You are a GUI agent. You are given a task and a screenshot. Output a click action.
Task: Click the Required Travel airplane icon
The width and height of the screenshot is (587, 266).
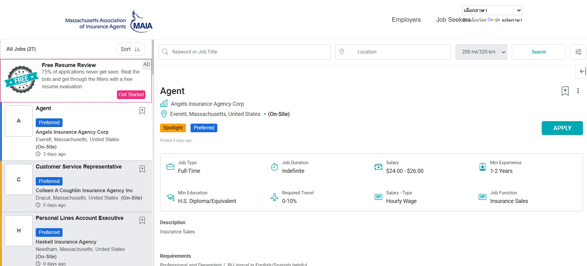274,197
